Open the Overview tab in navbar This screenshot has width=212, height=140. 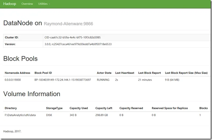point(27,4)
